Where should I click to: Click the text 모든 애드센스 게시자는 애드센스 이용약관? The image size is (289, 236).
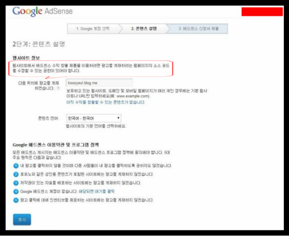(91, 155)
